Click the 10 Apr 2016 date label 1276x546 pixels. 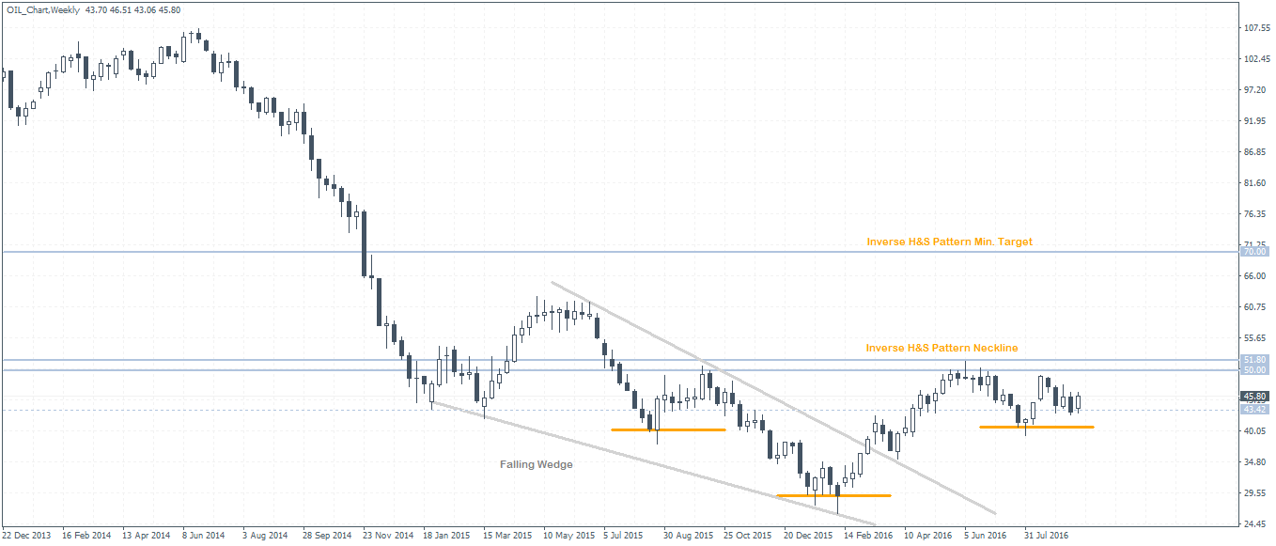point(929,536)
